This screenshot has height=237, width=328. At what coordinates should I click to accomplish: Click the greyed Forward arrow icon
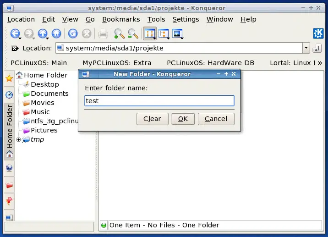29,33
